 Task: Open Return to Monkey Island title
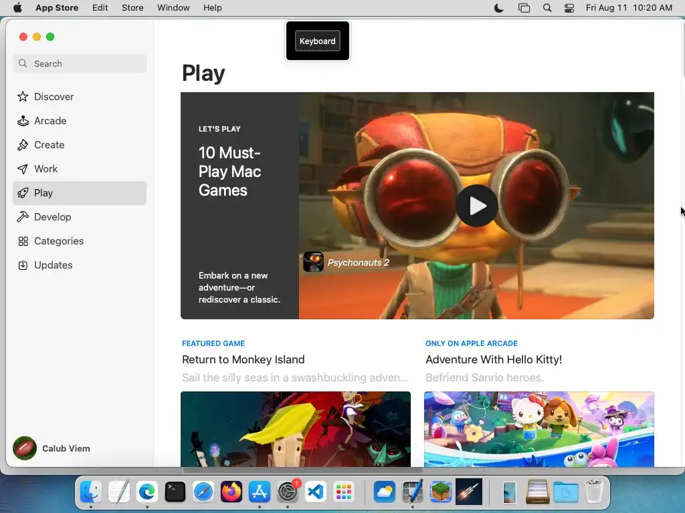[243, 359]
